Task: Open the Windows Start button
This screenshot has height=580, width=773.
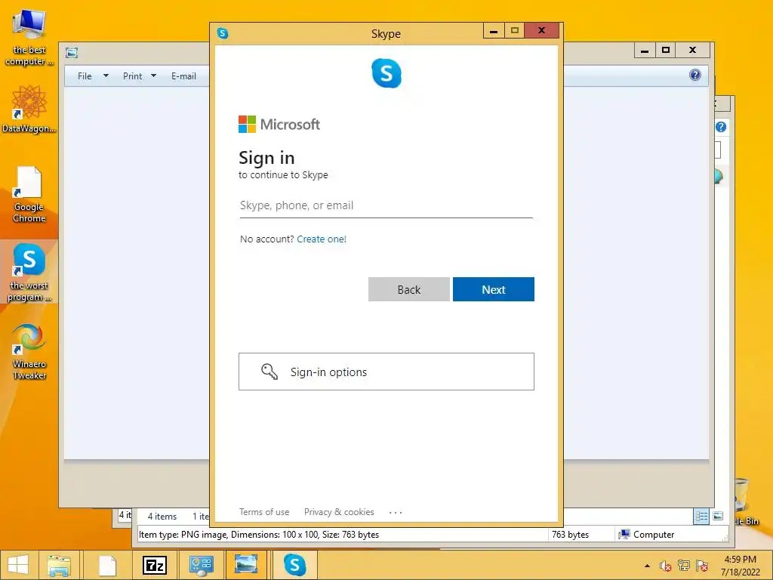Action: [x=18, y=565]
